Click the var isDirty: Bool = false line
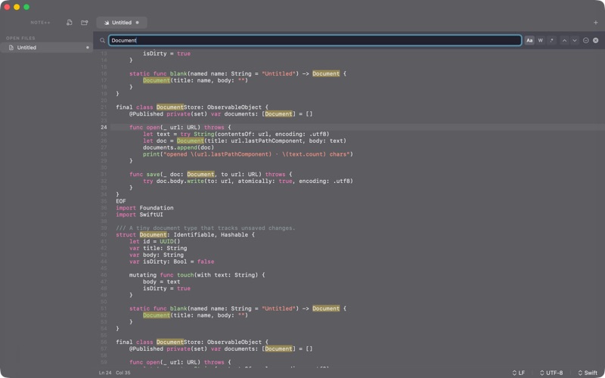The width and height of the screenshot is (605, 378). pos(172,262)
